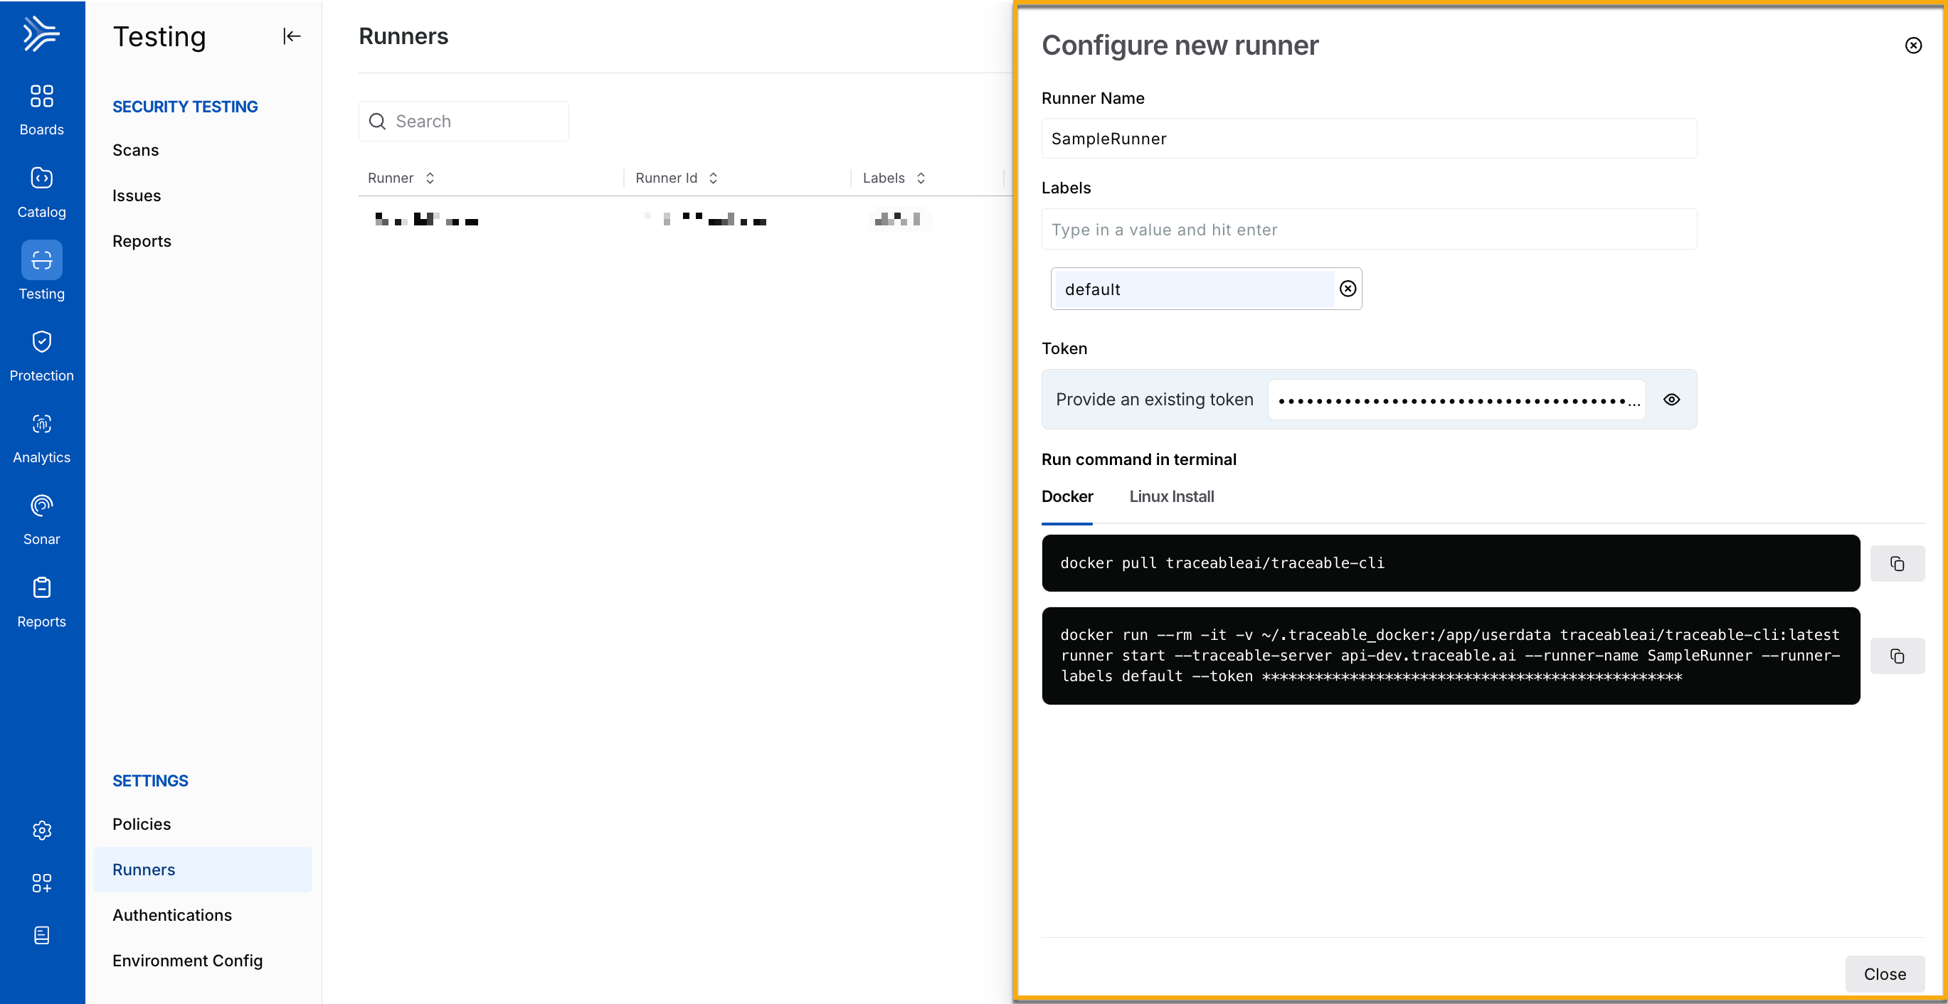This screenshot has height=1004, width=1948.
Task: Open the Protection shield icon
Action: tap(41, 342)
